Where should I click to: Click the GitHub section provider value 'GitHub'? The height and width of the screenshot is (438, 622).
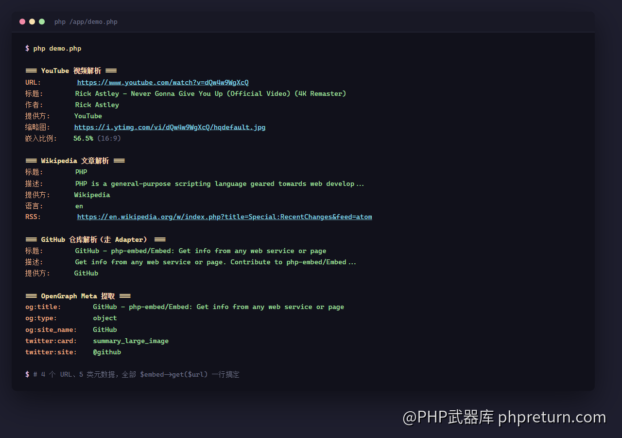pos(86,274)
